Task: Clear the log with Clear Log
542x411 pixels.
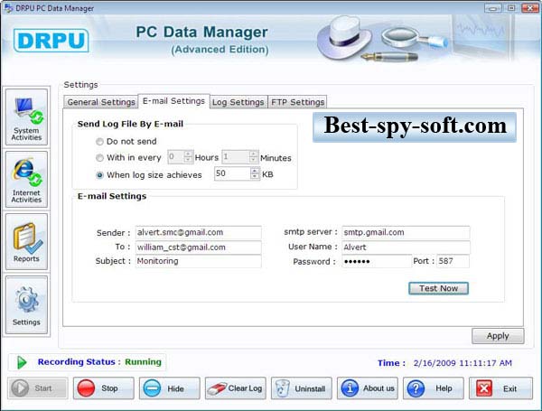Action: click(236, 388)
